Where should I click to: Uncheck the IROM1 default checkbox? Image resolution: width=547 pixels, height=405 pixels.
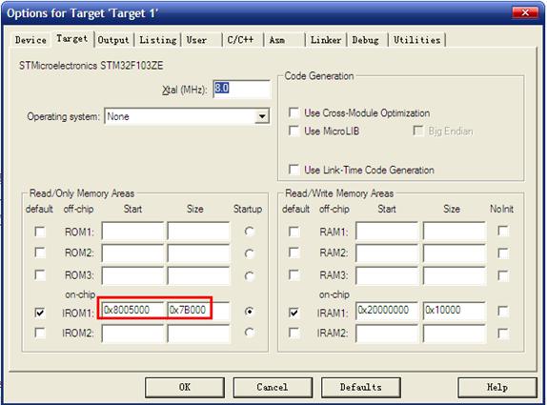click(40, 313)
